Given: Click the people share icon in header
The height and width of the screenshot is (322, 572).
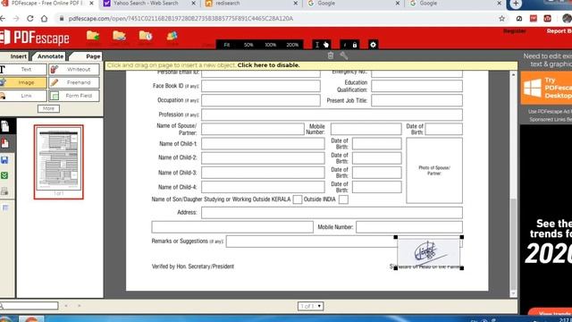Looking at the screenshot, I should coord(172,36).
